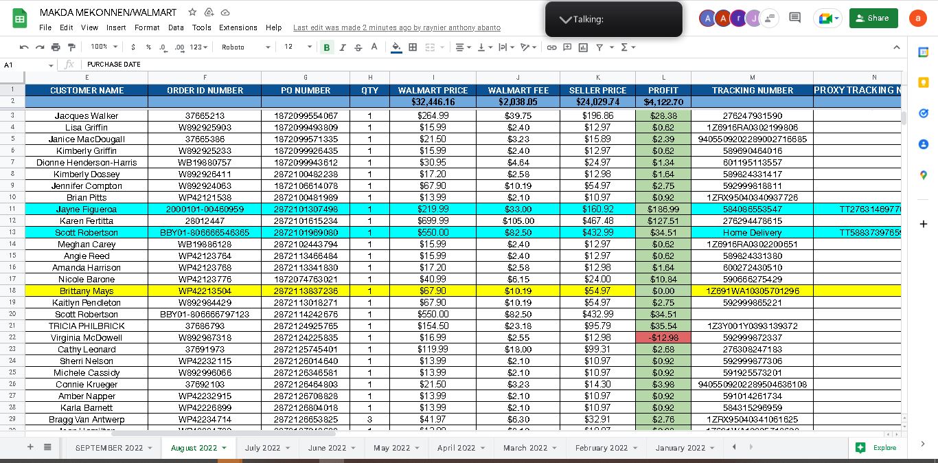Click Add sheet plus icon
The height and width of the screenshot is (463, 938).
tap(30, 447)
